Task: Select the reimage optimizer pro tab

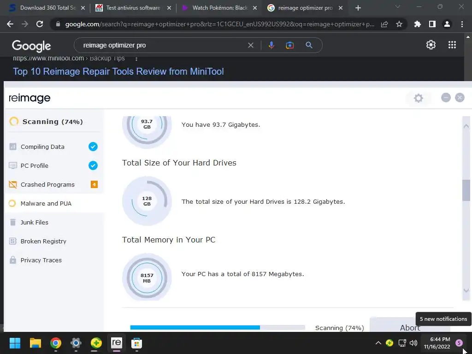Action: tap(305, 8)
